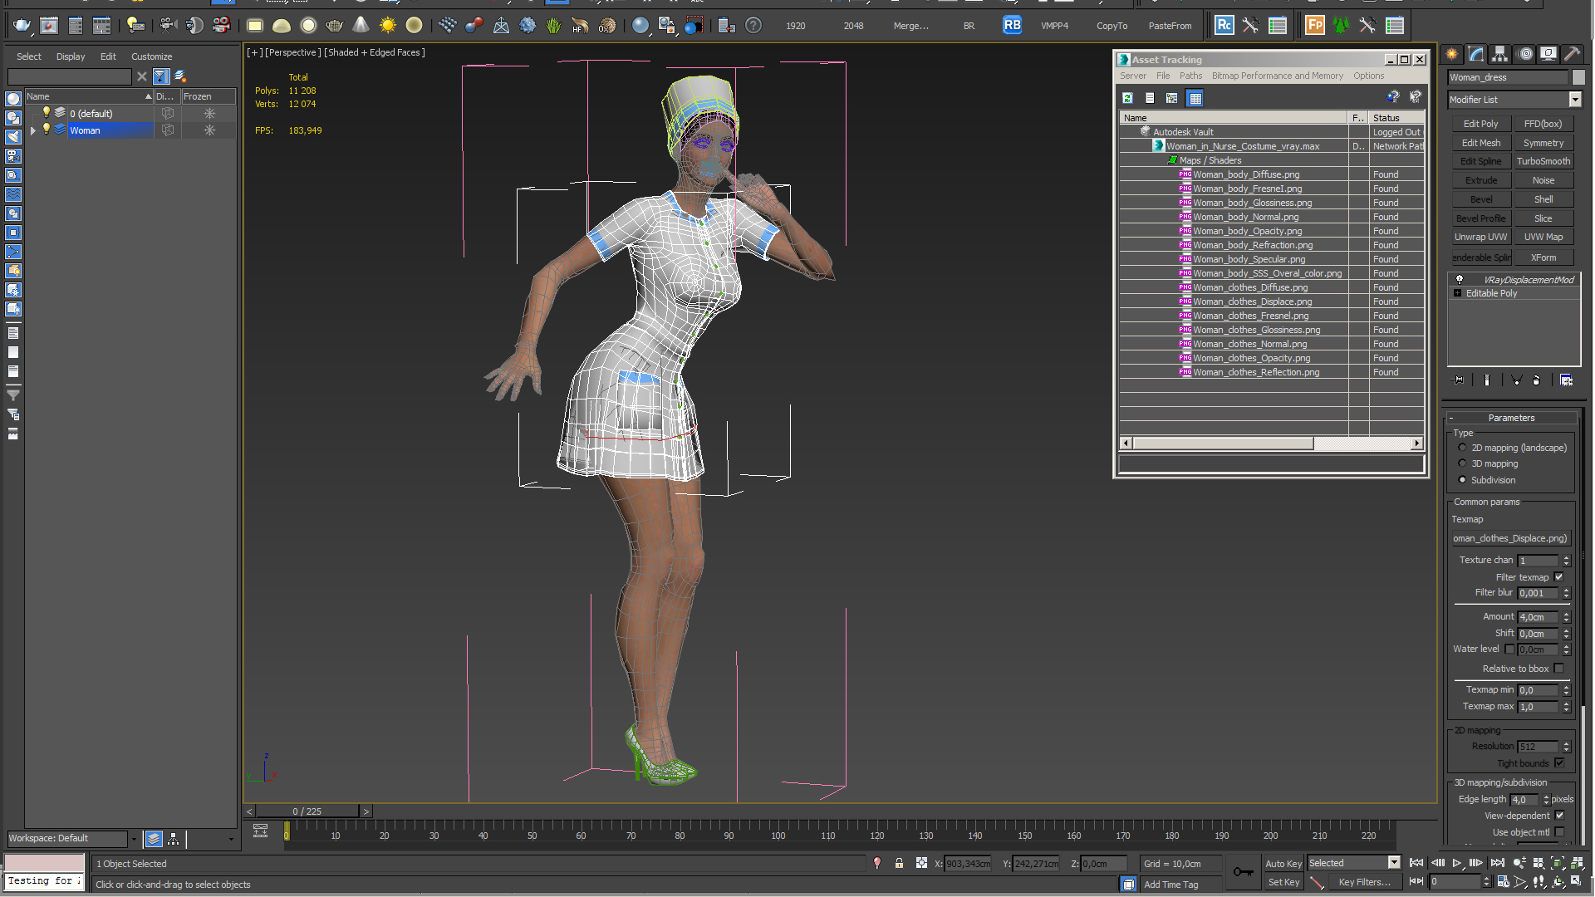Click the object color swatch beside Woman_dress

(1578, 77)
